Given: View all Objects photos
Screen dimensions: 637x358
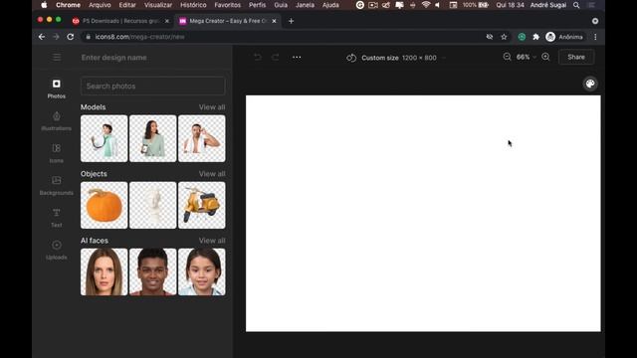Looking at the screenshot, I should point(212,174).
